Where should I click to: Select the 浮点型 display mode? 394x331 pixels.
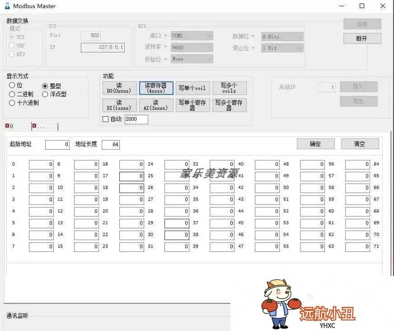(x=45, y=95)
